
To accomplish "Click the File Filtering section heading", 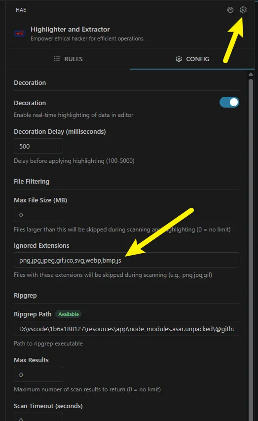I will tap(32, 182).
